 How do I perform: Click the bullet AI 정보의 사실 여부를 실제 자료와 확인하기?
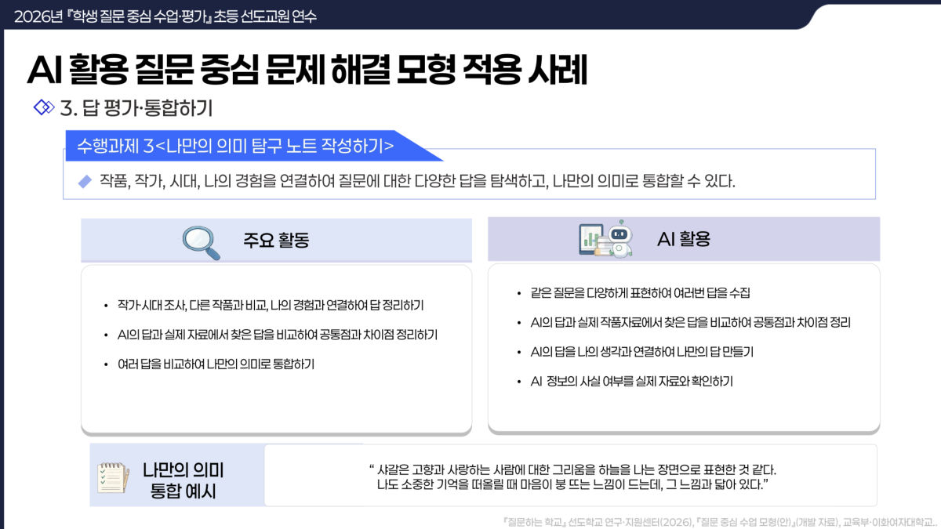[631, 382]
